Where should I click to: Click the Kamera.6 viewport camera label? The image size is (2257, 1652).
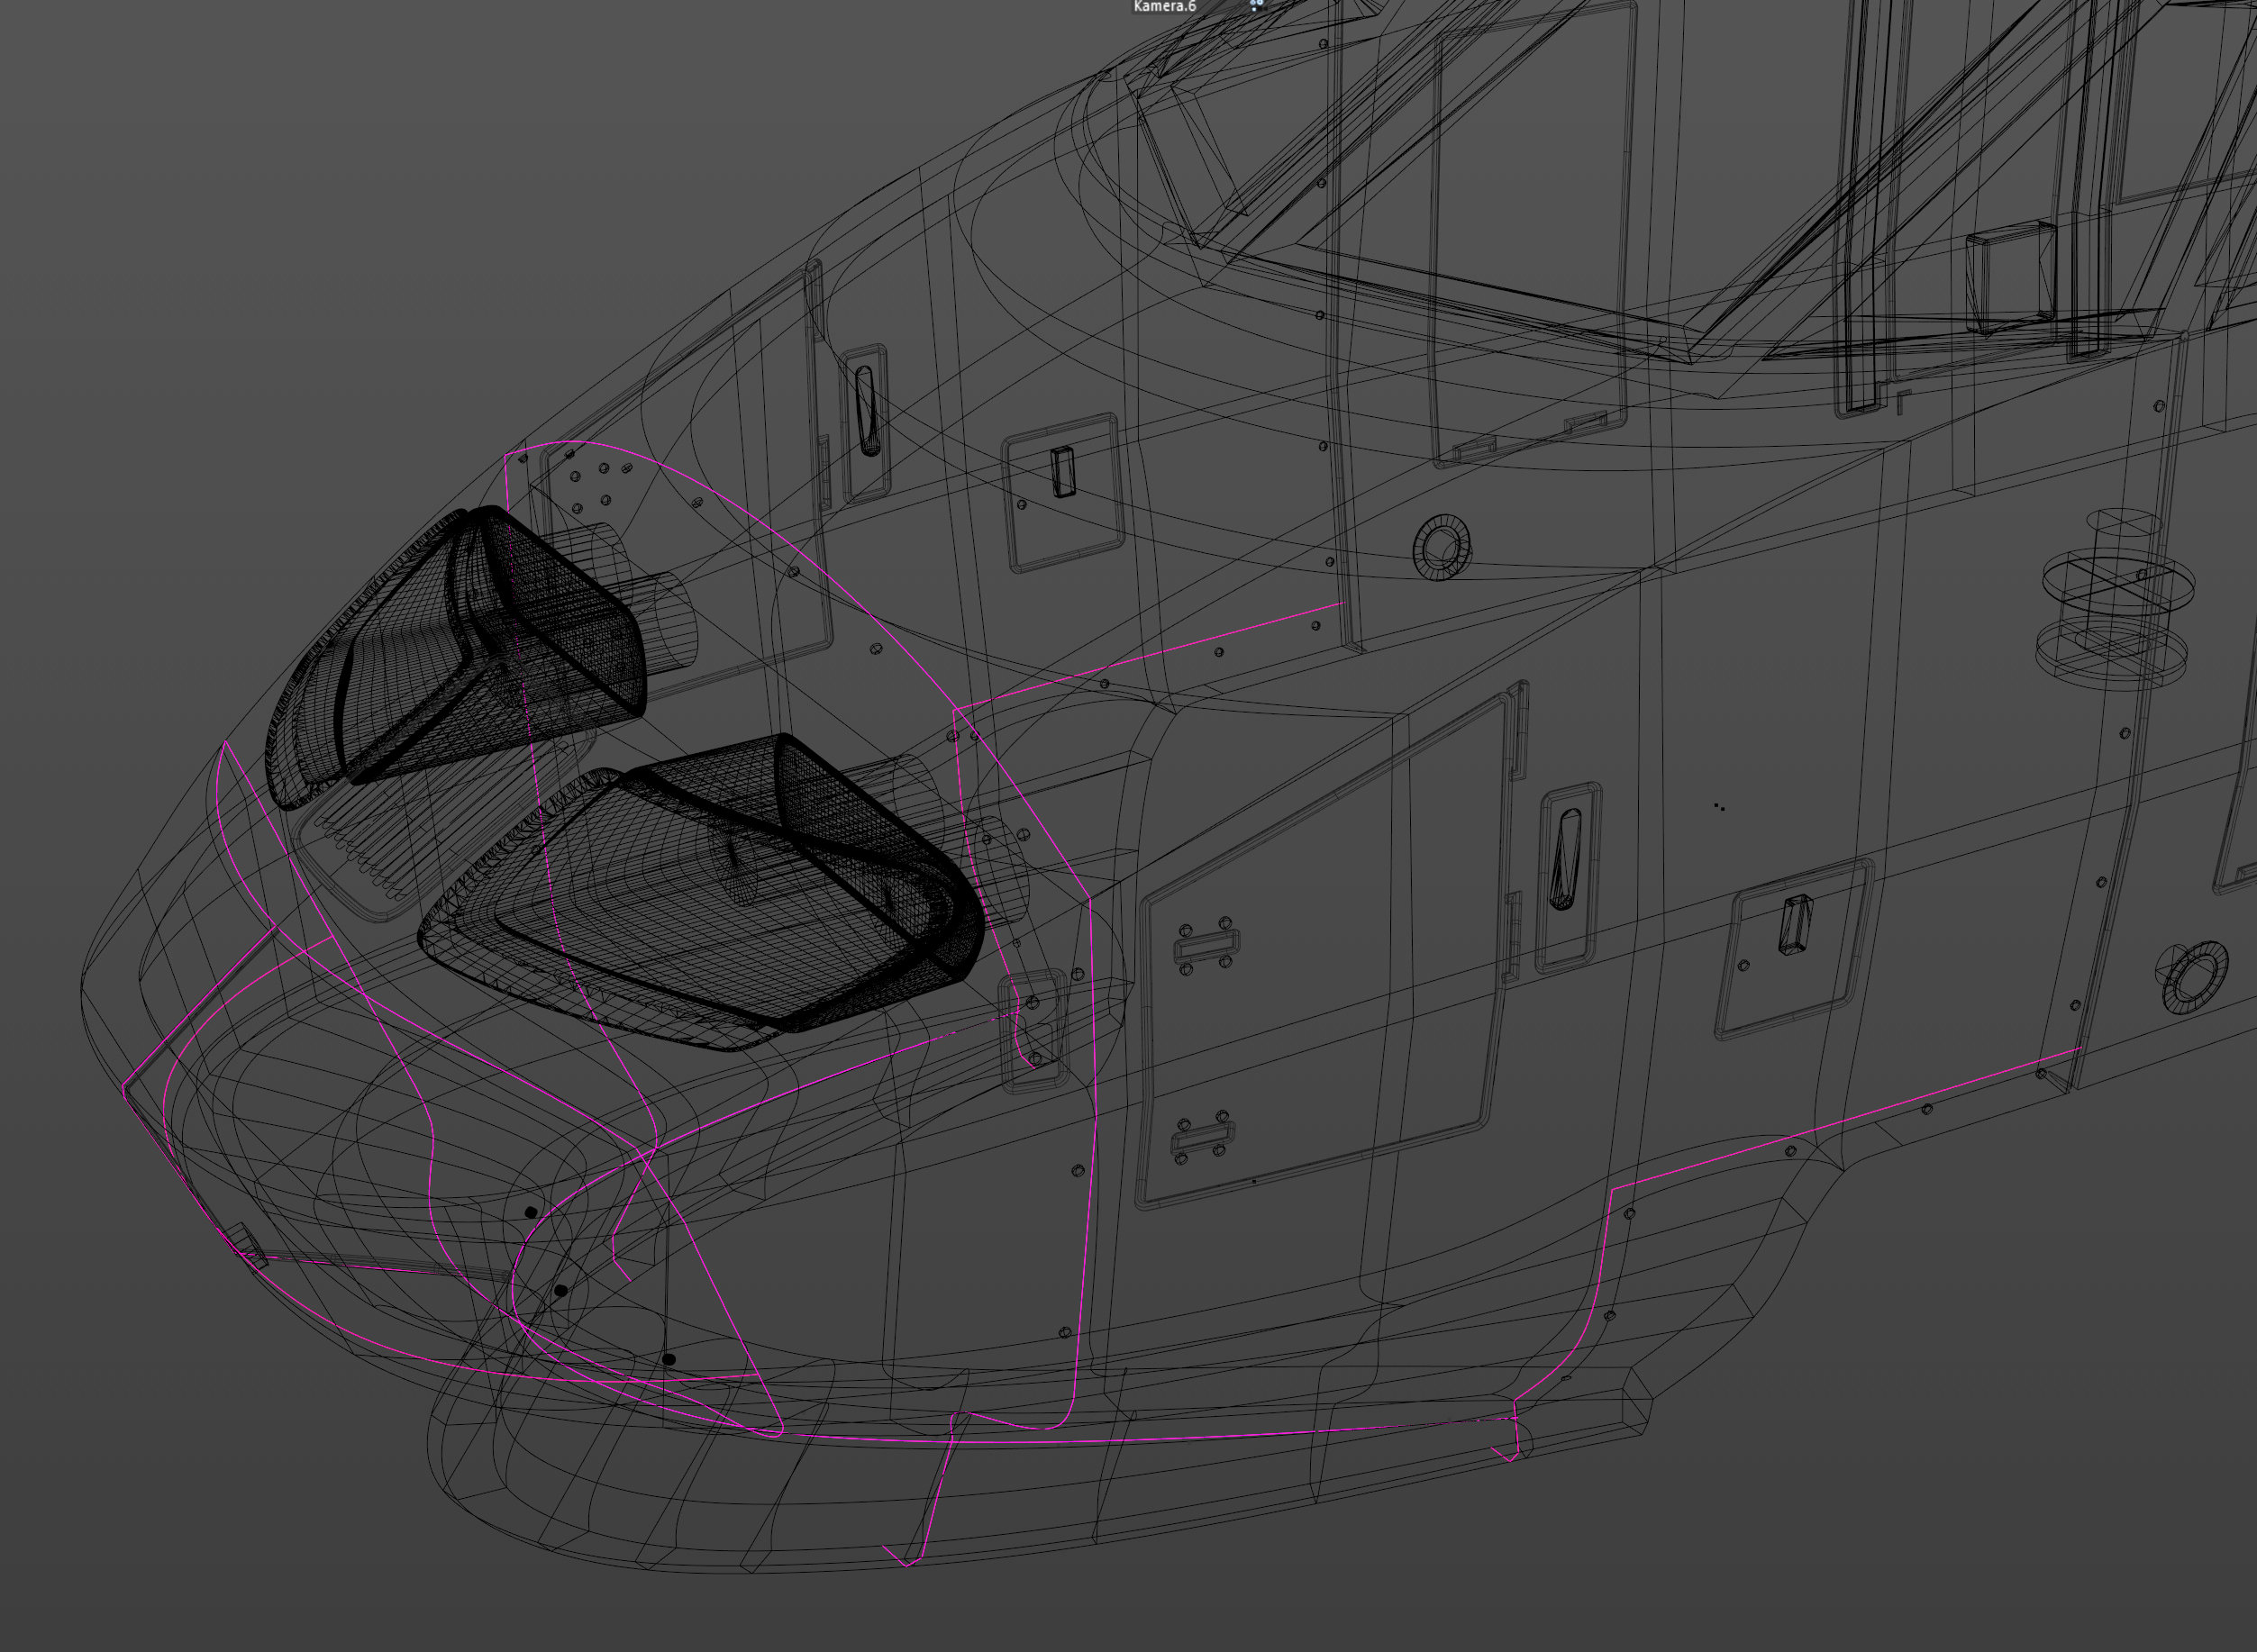pyautogui.click(x=1165, y=6)
